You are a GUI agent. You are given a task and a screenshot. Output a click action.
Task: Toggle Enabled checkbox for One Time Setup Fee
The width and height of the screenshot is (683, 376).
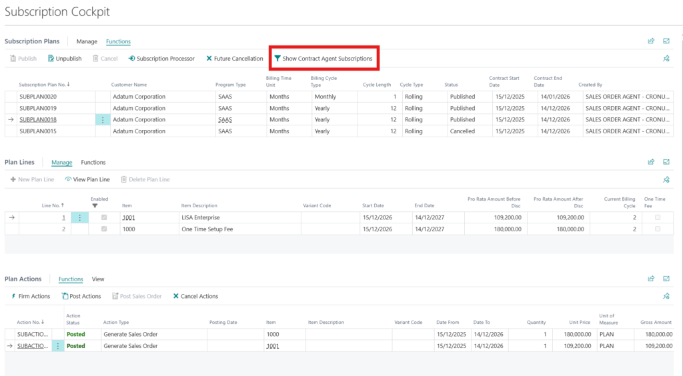pos(103,229)
